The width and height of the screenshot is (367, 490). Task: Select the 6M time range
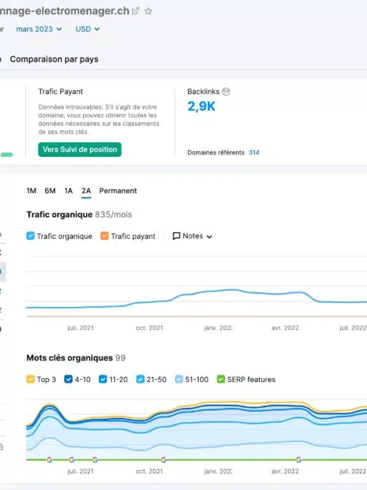point(50,190)
